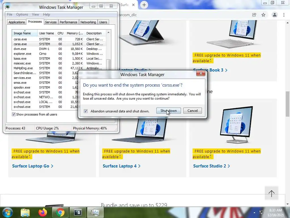Close the Chrome tab with X
290x218 pixels.
[133, 5]
